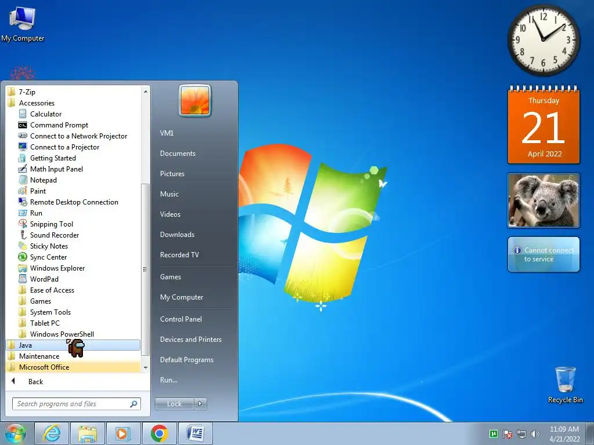Click volume speaker icon in tray

[535, 434]
